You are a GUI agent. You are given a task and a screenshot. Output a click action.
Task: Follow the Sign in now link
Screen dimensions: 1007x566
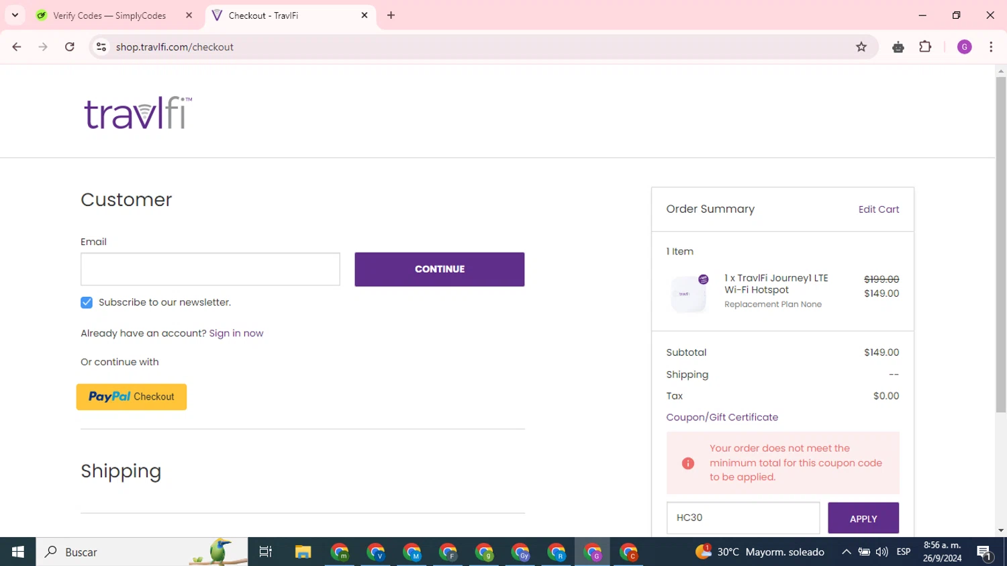click(236, 333)
